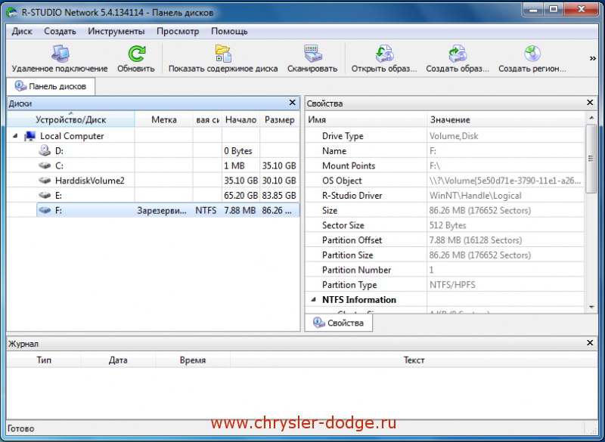Screen dimensions: 605x442
Task: Open the Помощь menu
Action: click(229, 31)
